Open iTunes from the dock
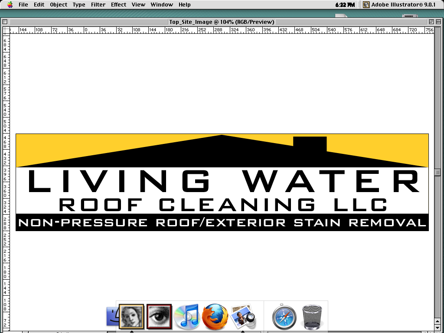Viewport: 444px width, 333px height. [186, 316]
